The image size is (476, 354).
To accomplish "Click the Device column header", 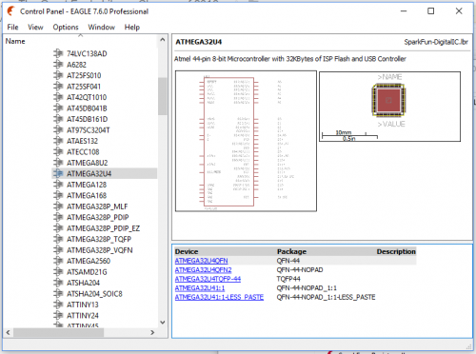I will pos(187,251).
